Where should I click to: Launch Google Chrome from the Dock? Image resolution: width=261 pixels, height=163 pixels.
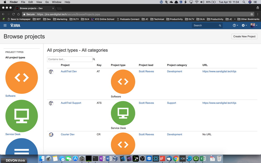[x=176, y=159]
